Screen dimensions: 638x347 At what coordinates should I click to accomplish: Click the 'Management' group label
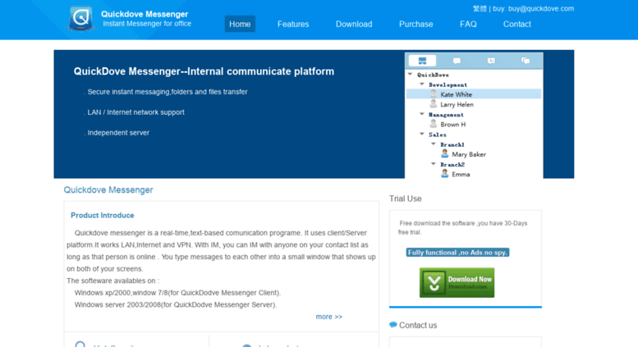(446, 115)
